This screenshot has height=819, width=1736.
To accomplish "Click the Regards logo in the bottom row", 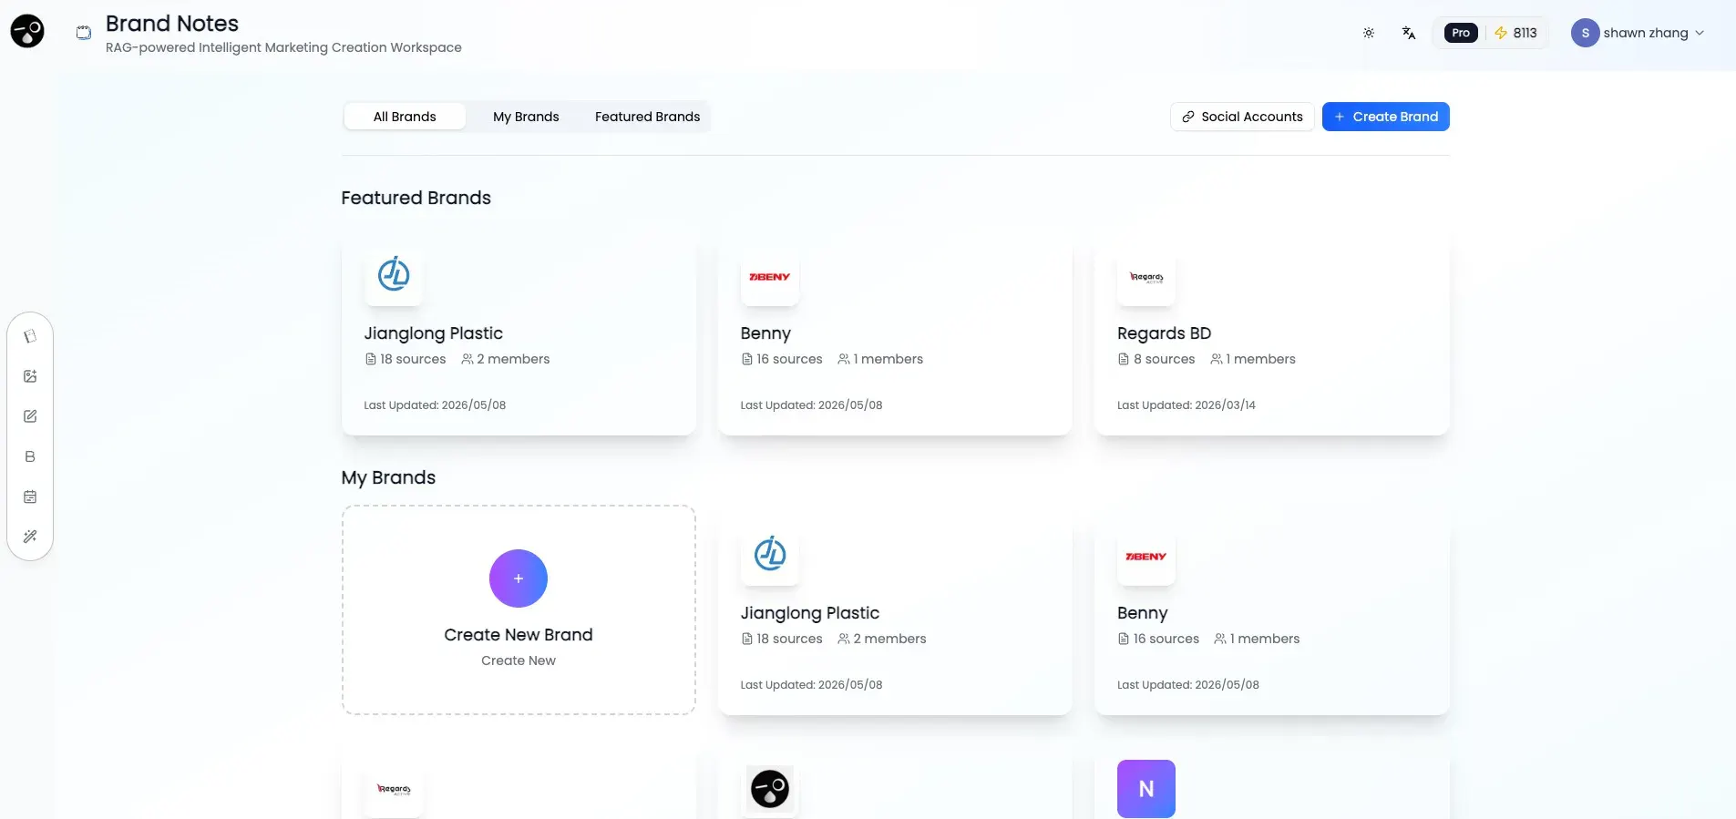I will coord(394,789).
